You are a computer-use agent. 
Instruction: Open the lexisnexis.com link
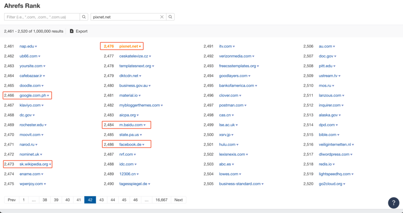(x=232, y=154)
